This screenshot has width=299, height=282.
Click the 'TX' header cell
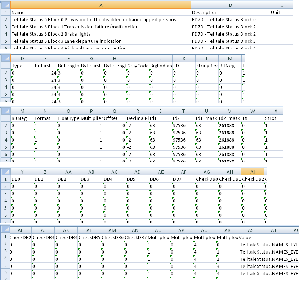tap(253, 118)
